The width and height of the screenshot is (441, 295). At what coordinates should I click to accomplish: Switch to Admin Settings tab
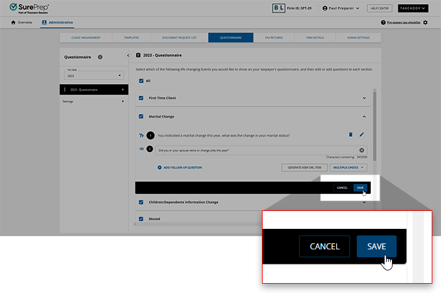tap(358, 38)
